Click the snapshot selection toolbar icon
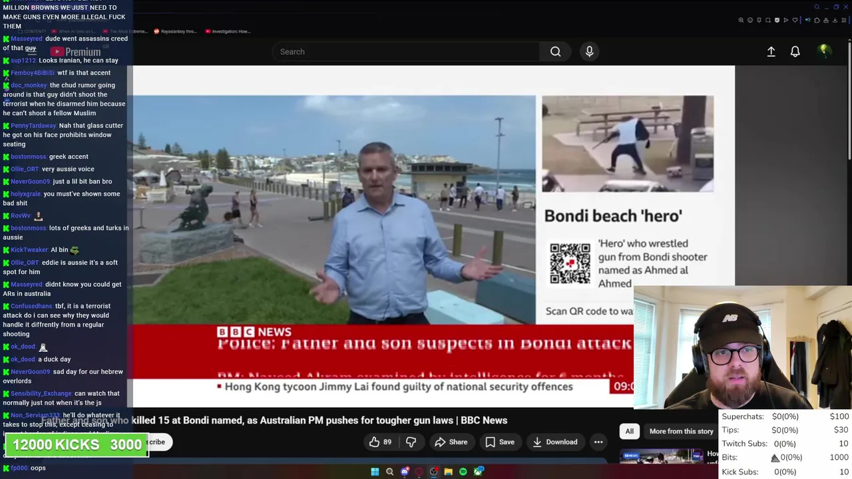The height and width of the screenshot is (479, 852). pyautogui.click(x=768, y=20)
